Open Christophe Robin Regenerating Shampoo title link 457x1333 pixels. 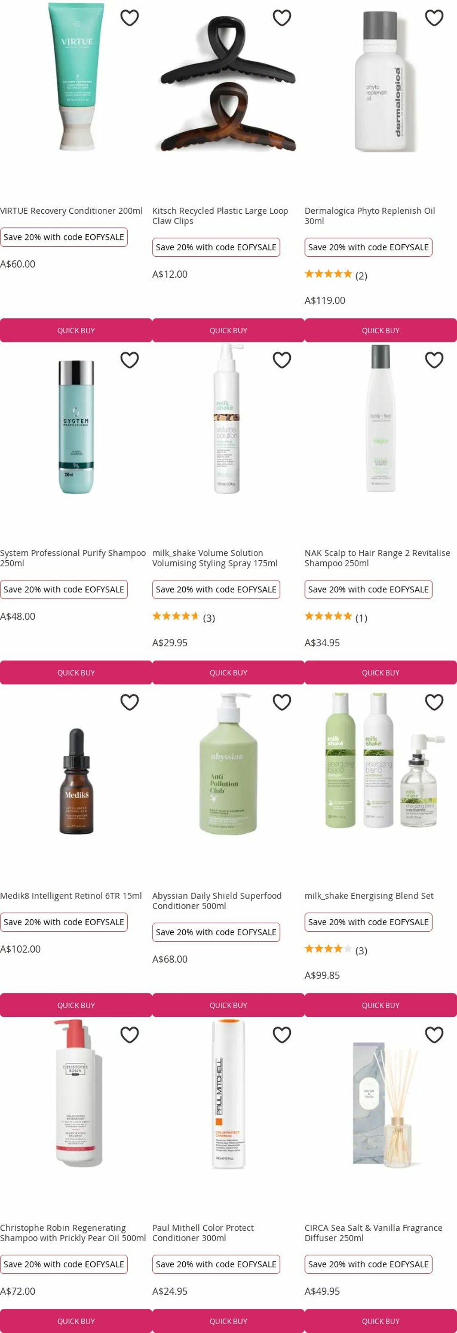point(73,1233)
